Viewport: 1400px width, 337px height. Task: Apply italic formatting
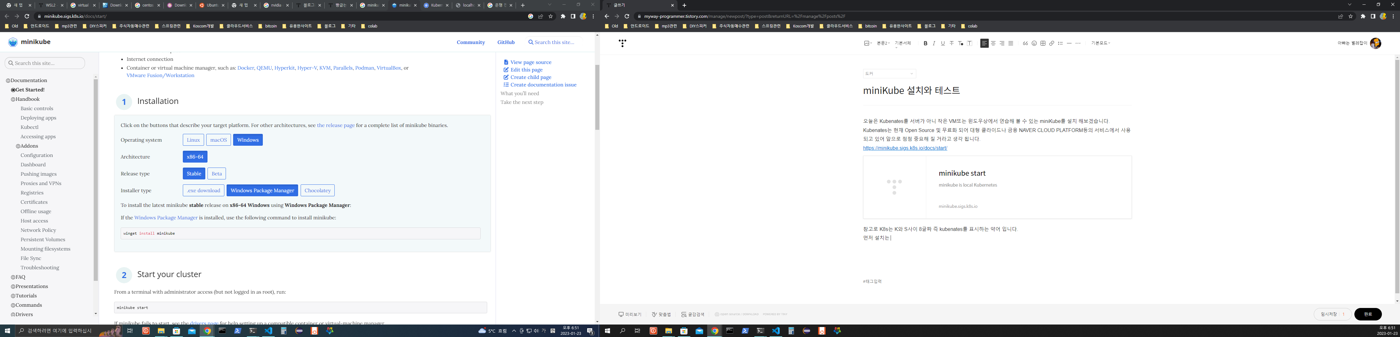coord(934,43)
